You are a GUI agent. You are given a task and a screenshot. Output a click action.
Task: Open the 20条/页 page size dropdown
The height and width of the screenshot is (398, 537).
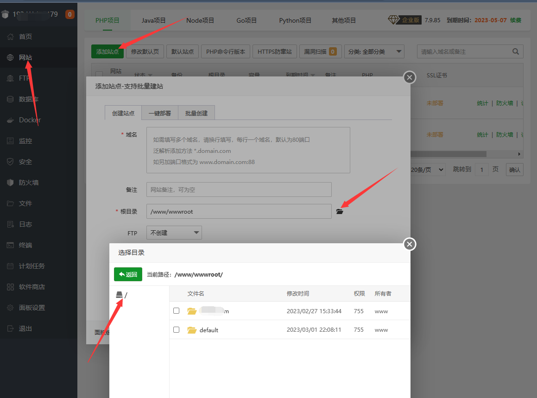click(427, 170)
